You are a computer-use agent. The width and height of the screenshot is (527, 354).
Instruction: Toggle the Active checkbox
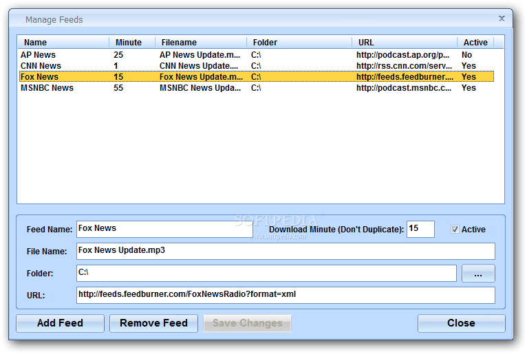(x=454, y=230)
